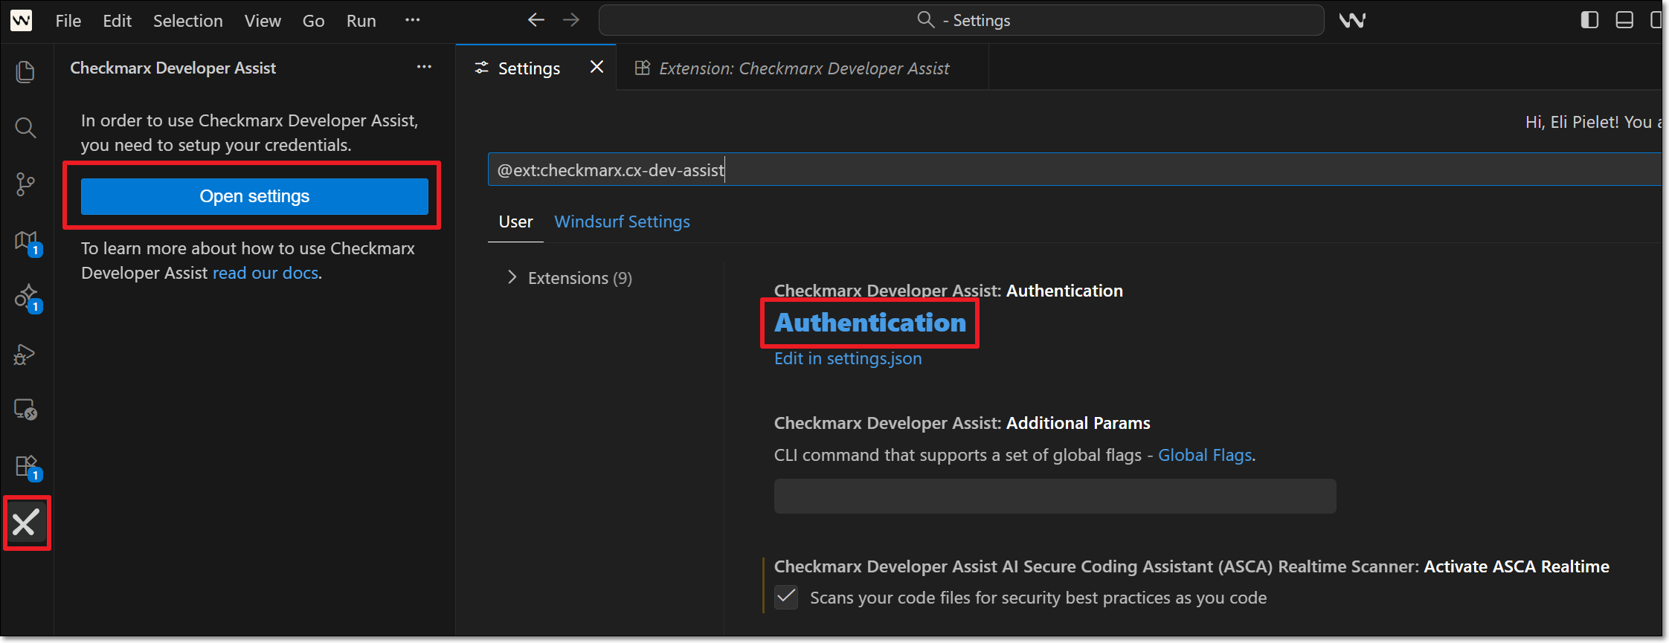Open the Selection menu
This screenshot has width=1669, height=643.
click(187, 21)
